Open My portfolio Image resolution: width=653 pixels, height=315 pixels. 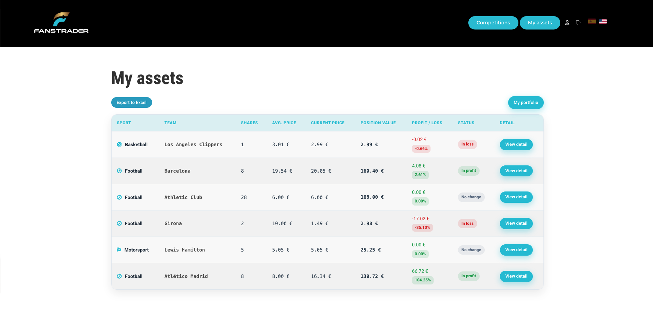click(526, 103)
